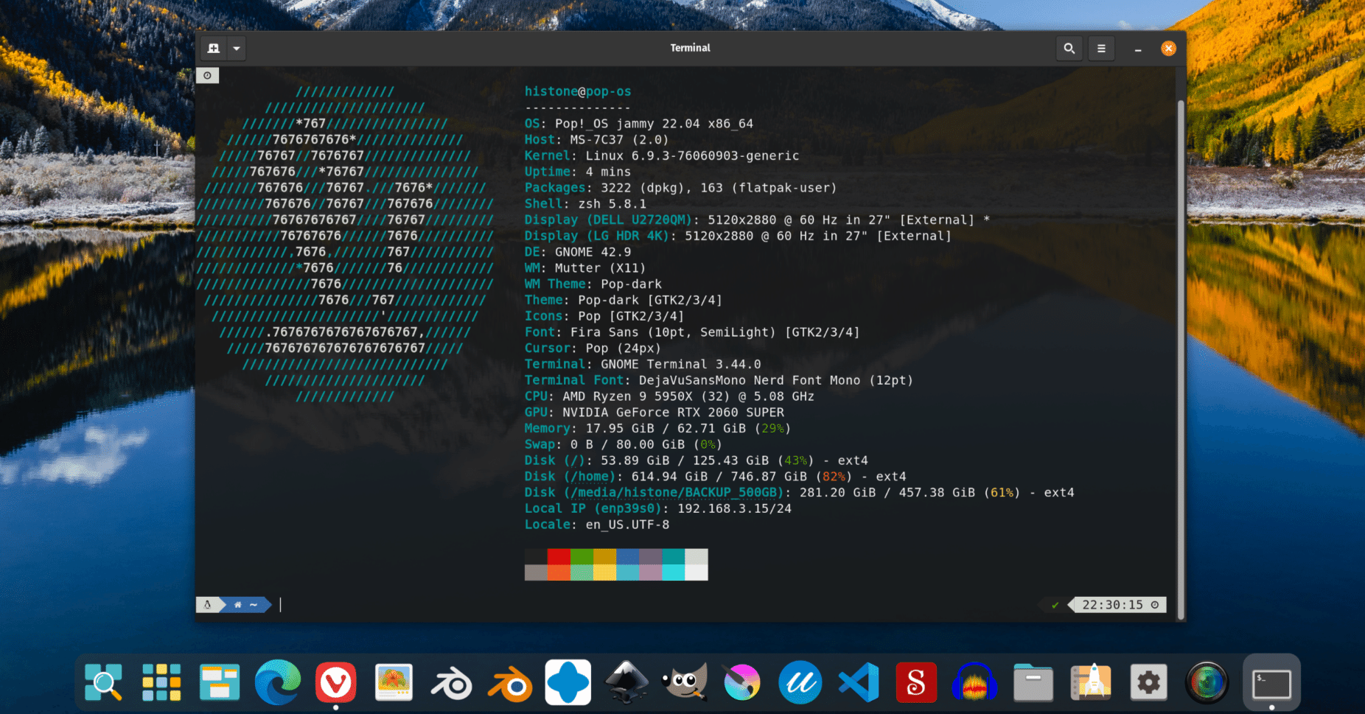Click the yellow color block in top row
1365x714 pixels.
[604, 556]
